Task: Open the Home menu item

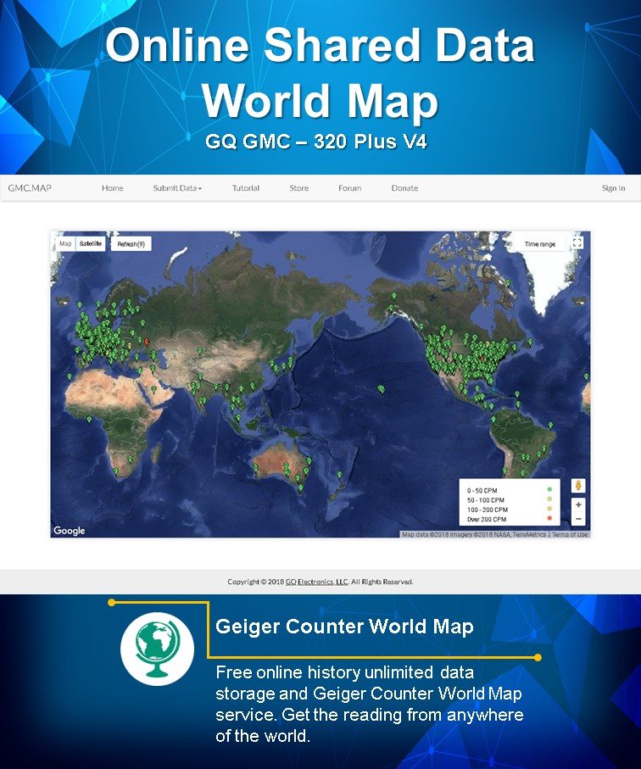Action: coord(112,188)
